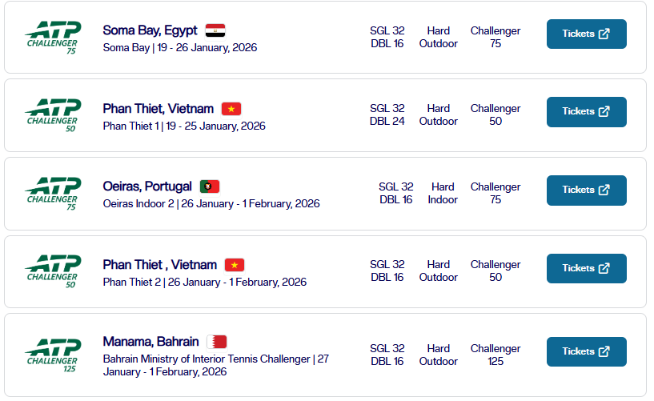Screen dimensions: 654x401
Task: Open Tickets for Manama, Bahrain
Action: (586, 351)
